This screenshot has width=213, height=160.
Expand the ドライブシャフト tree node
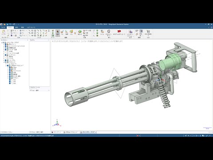(x=8, y=71)
